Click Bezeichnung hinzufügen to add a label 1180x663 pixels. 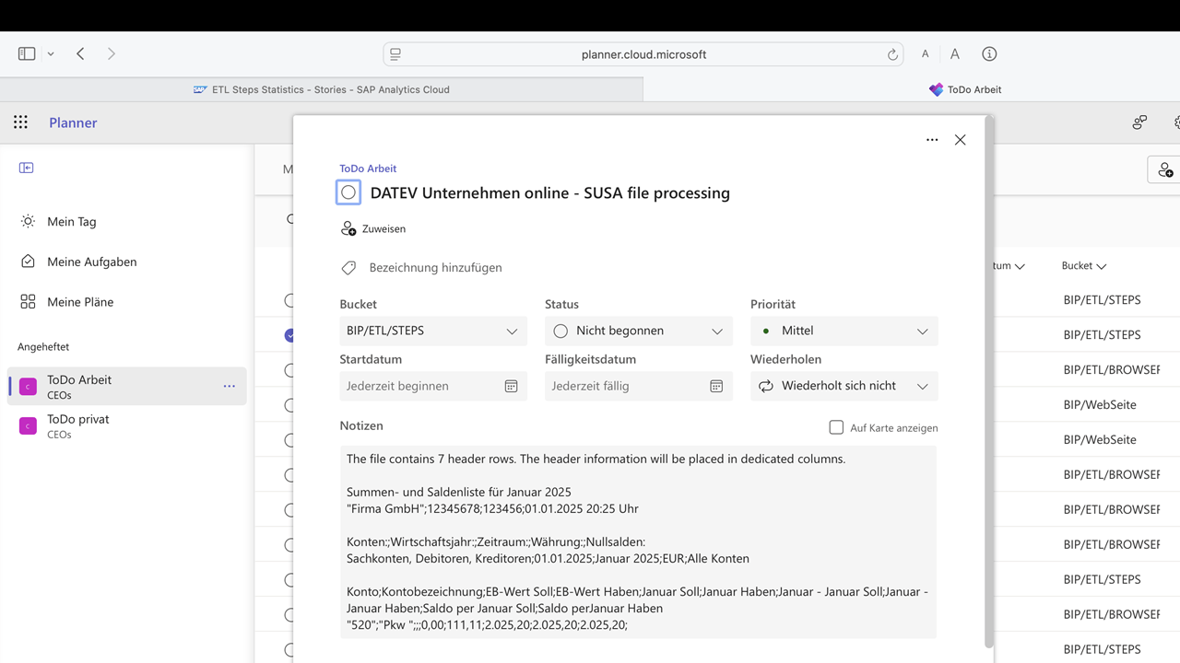click(x=434, y=267)
